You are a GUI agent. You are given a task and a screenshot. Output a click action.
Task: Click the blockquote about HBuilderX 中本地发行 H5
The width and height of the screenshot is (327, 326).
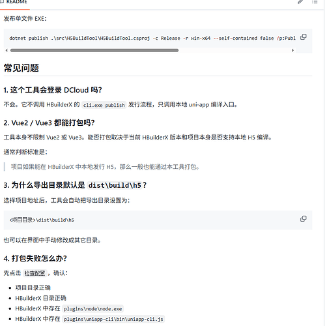point(105,167)
